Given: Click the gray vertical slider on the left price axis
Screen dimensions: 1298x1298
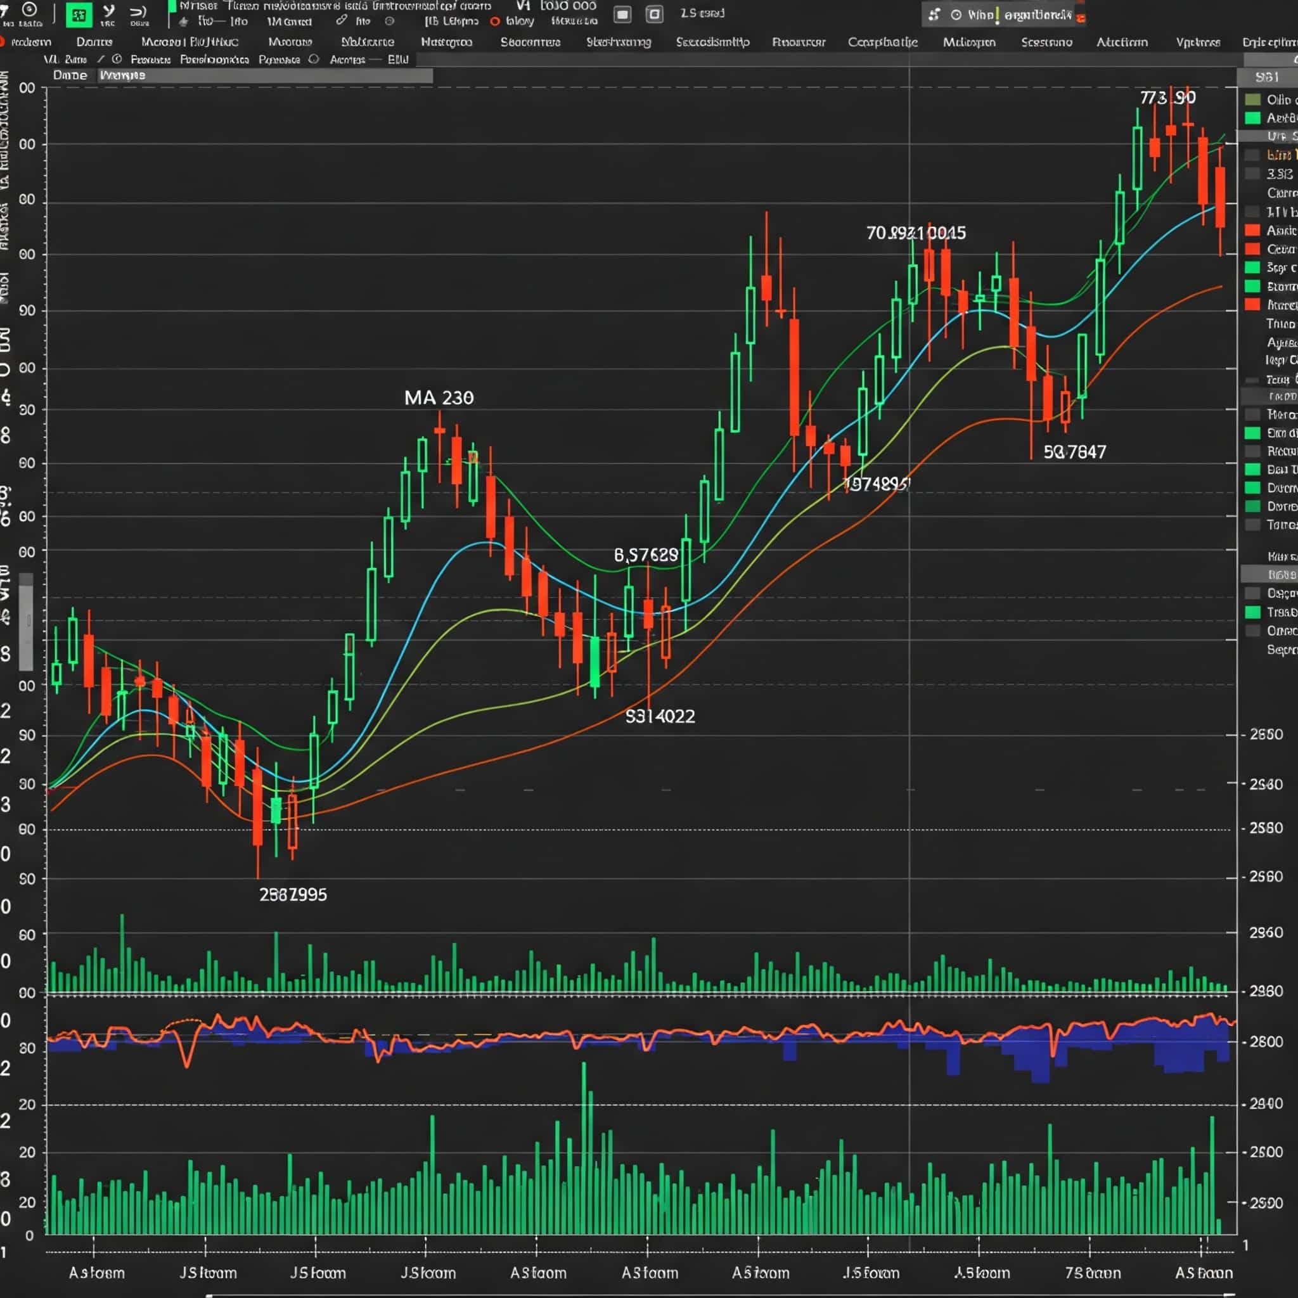Looking at the screenshot, I should coord(25,622).
